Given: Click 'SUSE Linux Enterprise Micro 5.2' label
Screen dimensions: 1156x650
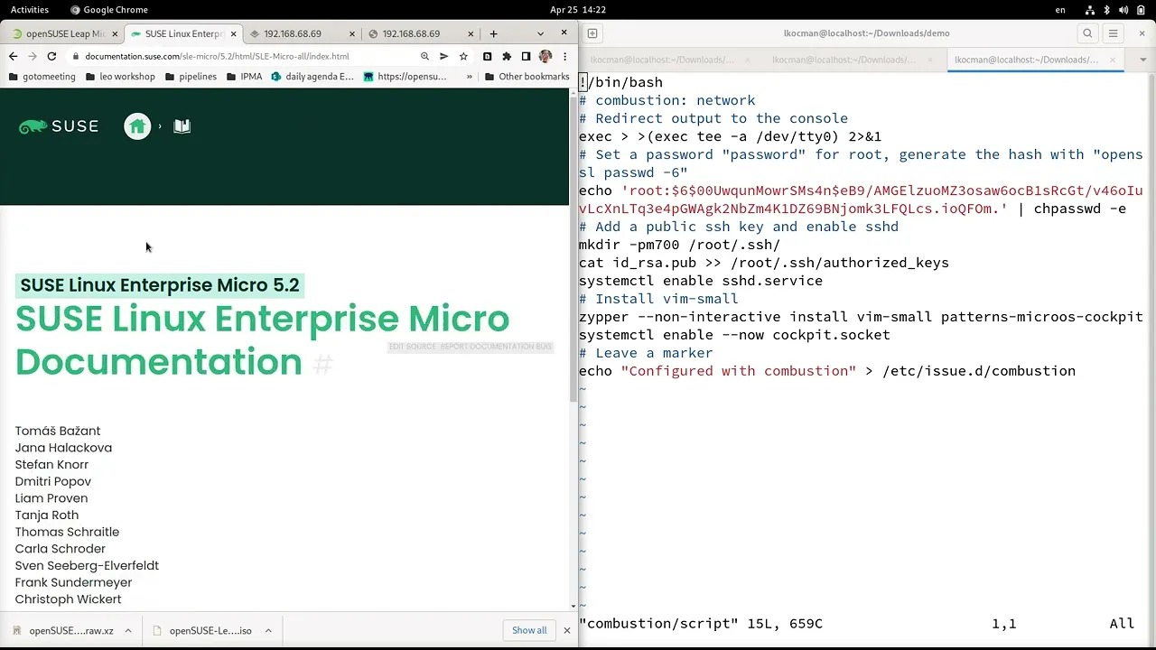Looking at the screenshot, I should (x=160, y=285).
